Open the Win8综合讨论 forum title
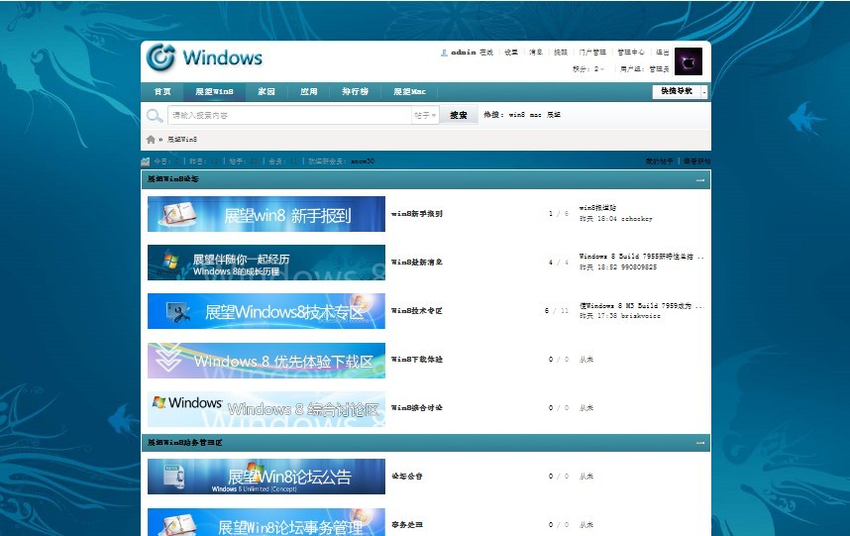Viewport: 850px width, 536px height. 417,408
